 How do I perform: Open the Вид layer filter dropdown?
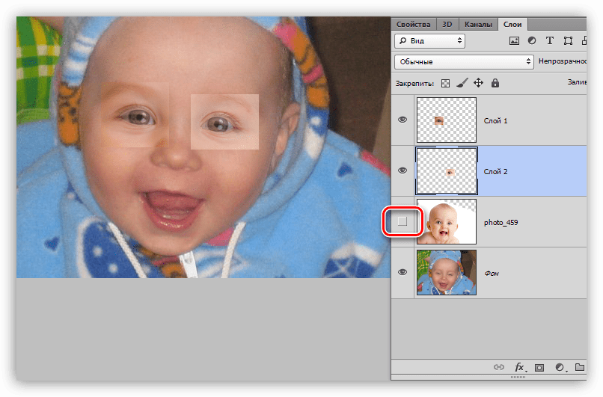(429, 41)
